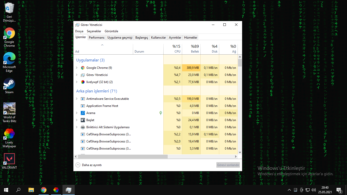The height and width of the screenshot is (195, 347).
Task: Select the Application Frame Host process name
Action: (102, 106)
